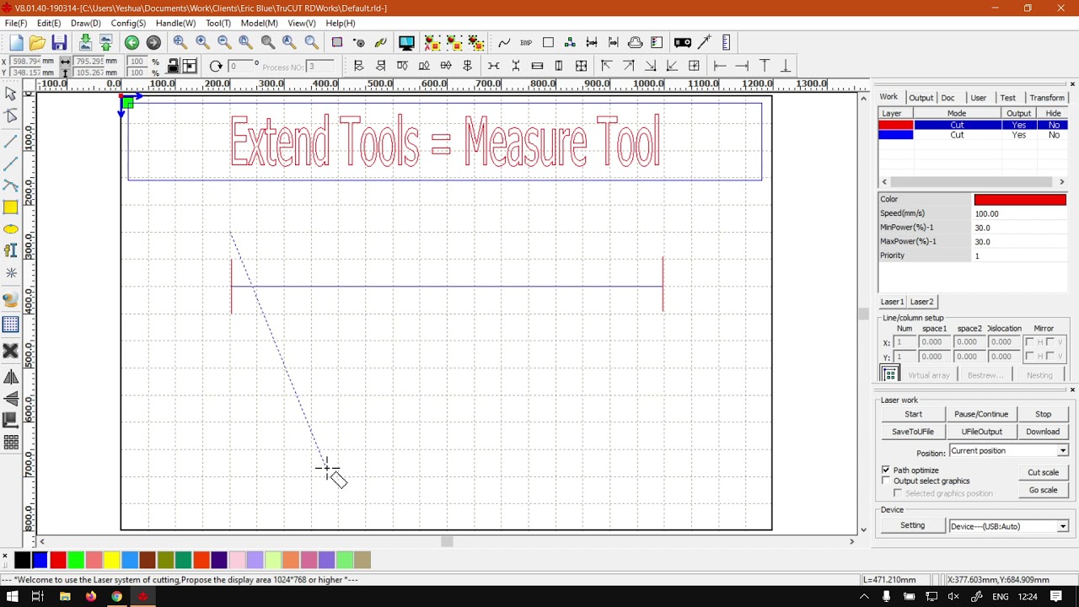1079x607 pixels.
Task: Switch to the Output tab
Action: 921,98
